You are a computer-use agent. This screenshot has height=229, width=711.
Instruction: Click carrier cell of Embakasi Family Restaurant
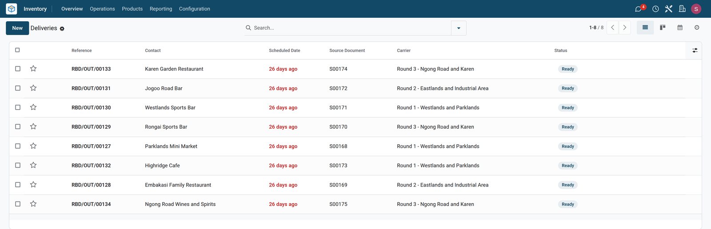tap(443, 185)
